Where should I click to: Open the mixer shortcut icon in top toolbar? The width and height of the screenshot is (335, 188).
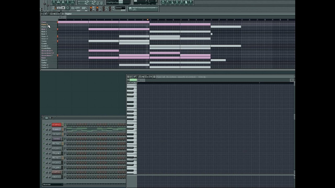72,2
